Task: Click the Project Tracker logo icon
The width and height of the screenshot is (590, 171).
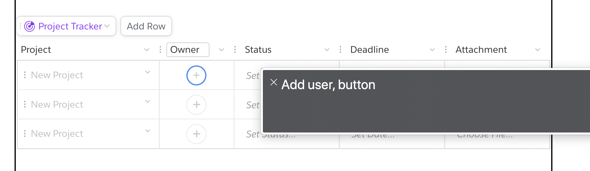Action: click(29, 26)
